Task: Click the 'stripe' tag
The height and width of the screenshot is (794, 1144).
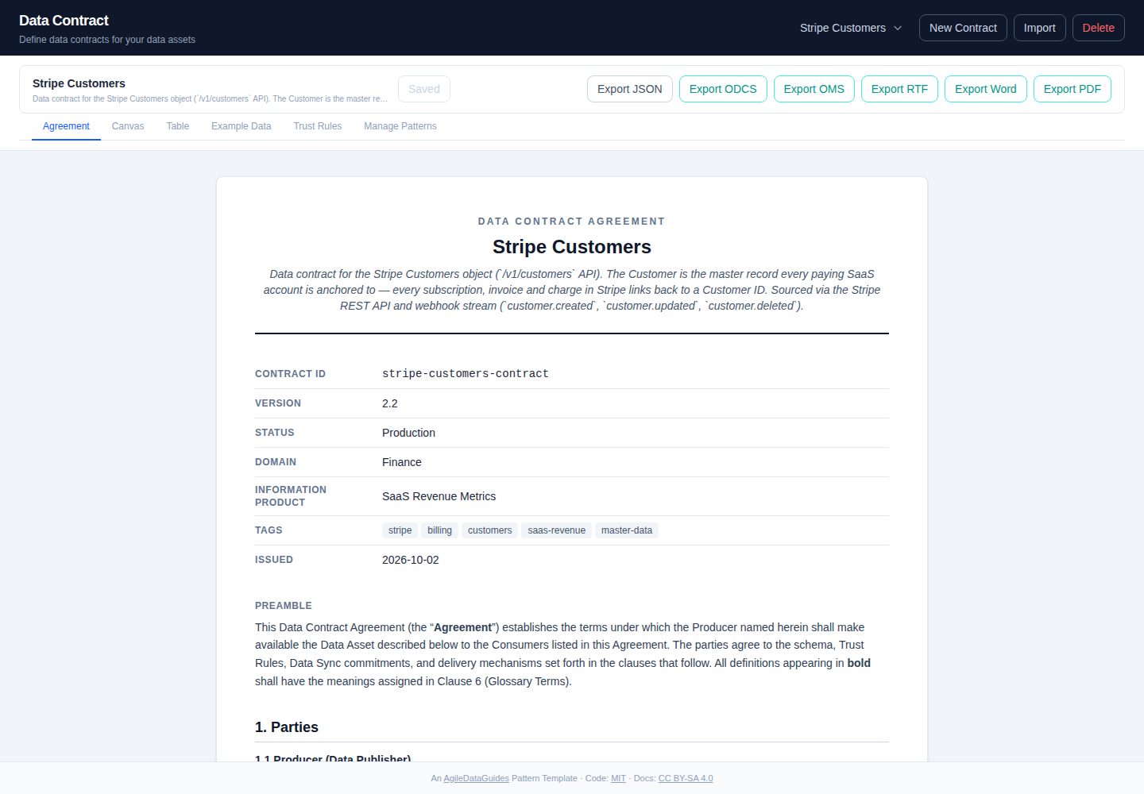Action: [400, 530]
